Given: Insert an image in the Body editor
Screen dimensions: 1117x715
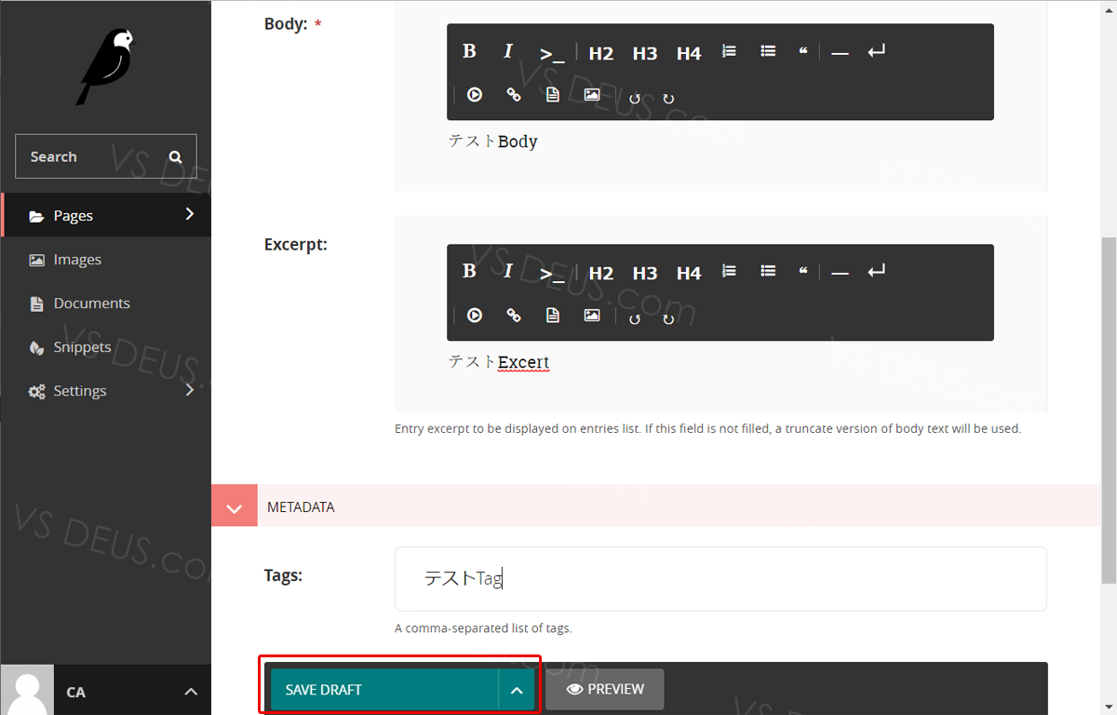Looking at the screenshot, I should pos(592,94).
